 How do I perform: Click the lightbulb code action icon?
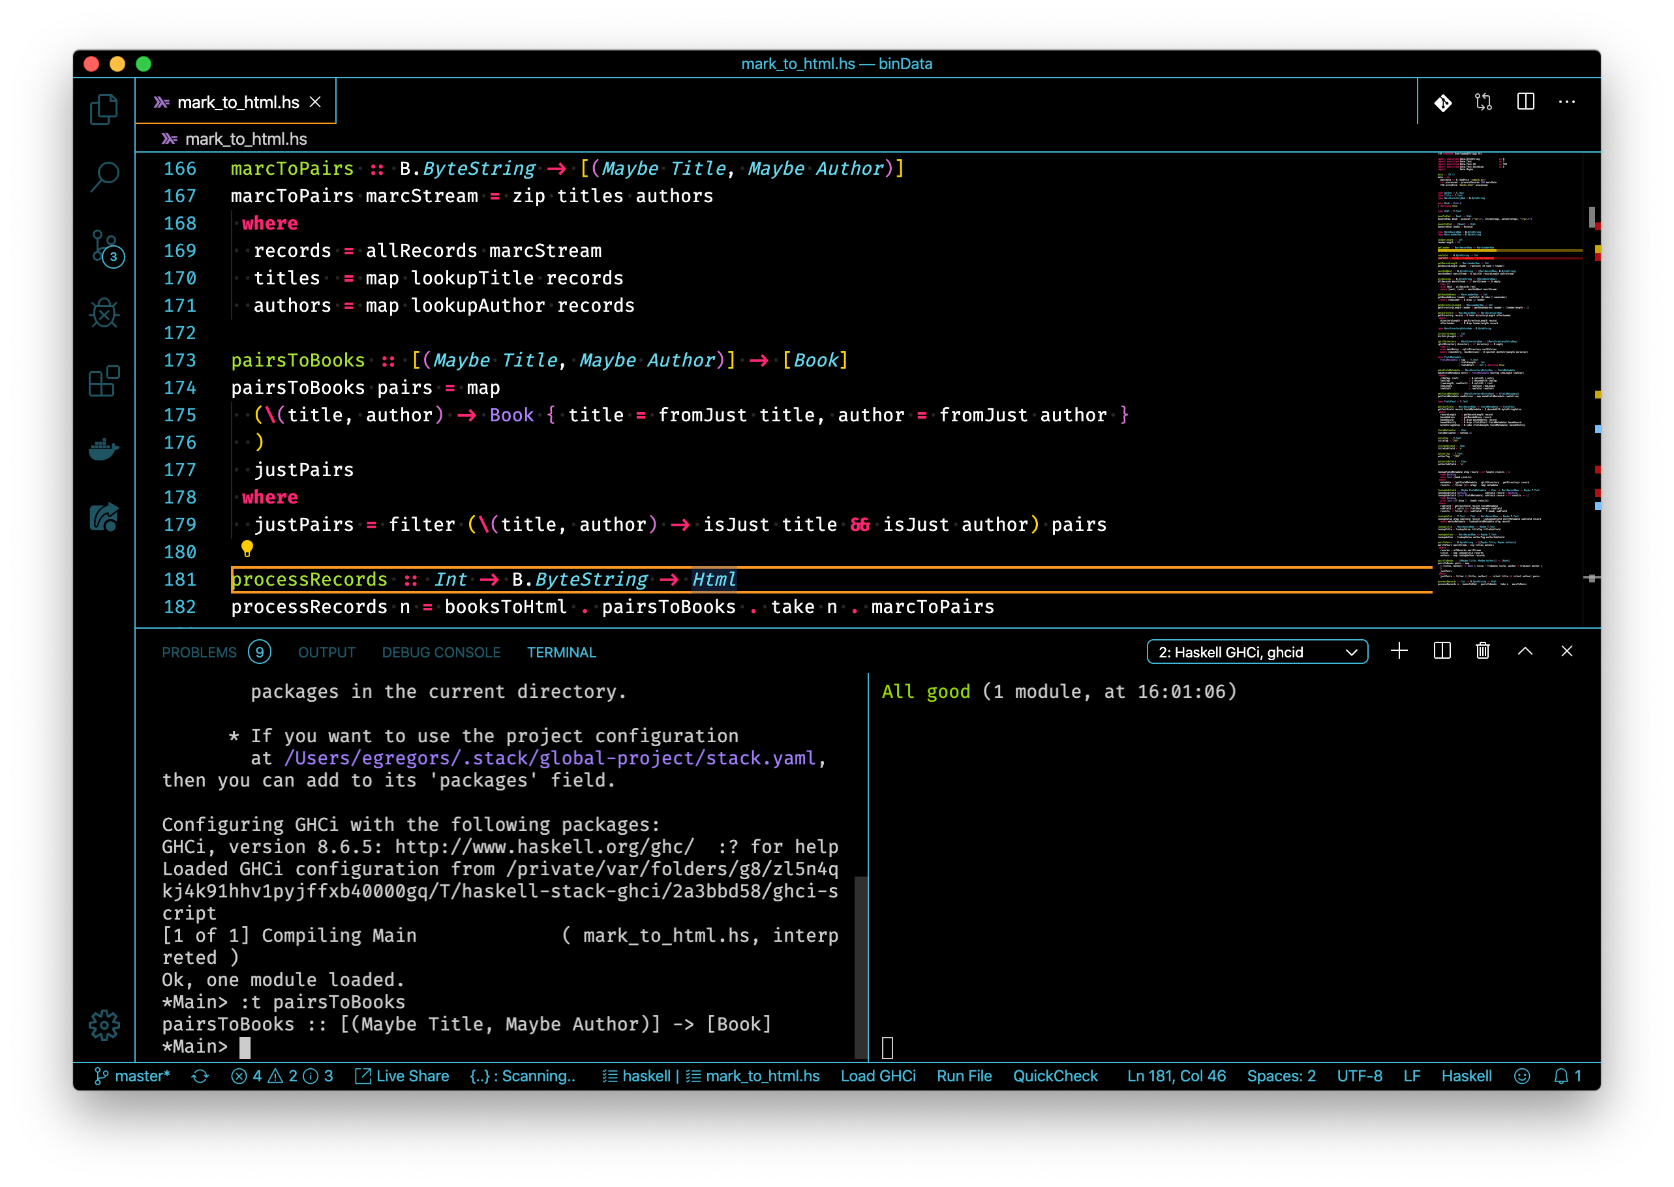[247, 548]
